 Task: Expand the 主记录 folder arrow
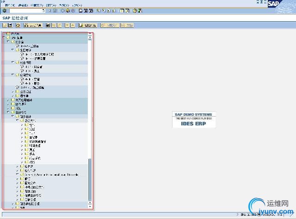click(x=22, y=137)
